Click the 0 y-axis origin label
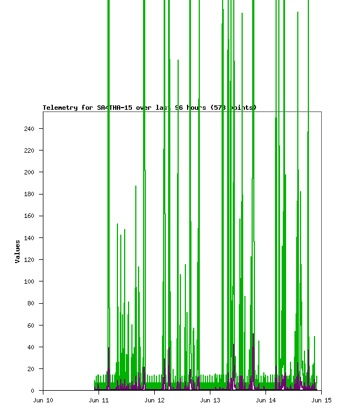 [x=33, y=391]
